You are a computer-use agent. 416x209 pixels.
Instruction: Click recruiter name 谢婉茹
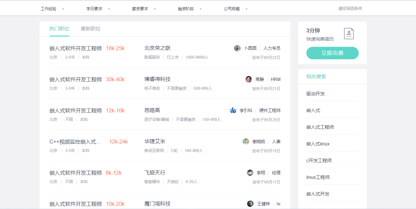259,142
